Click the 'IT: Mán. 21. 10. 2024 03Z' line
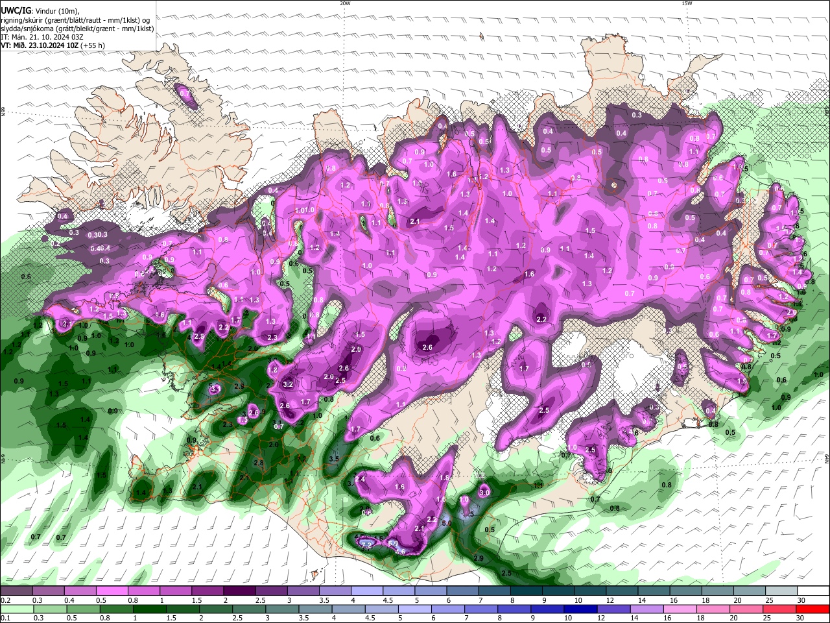This screenshot has height=623, width=830. coord(43,37)
